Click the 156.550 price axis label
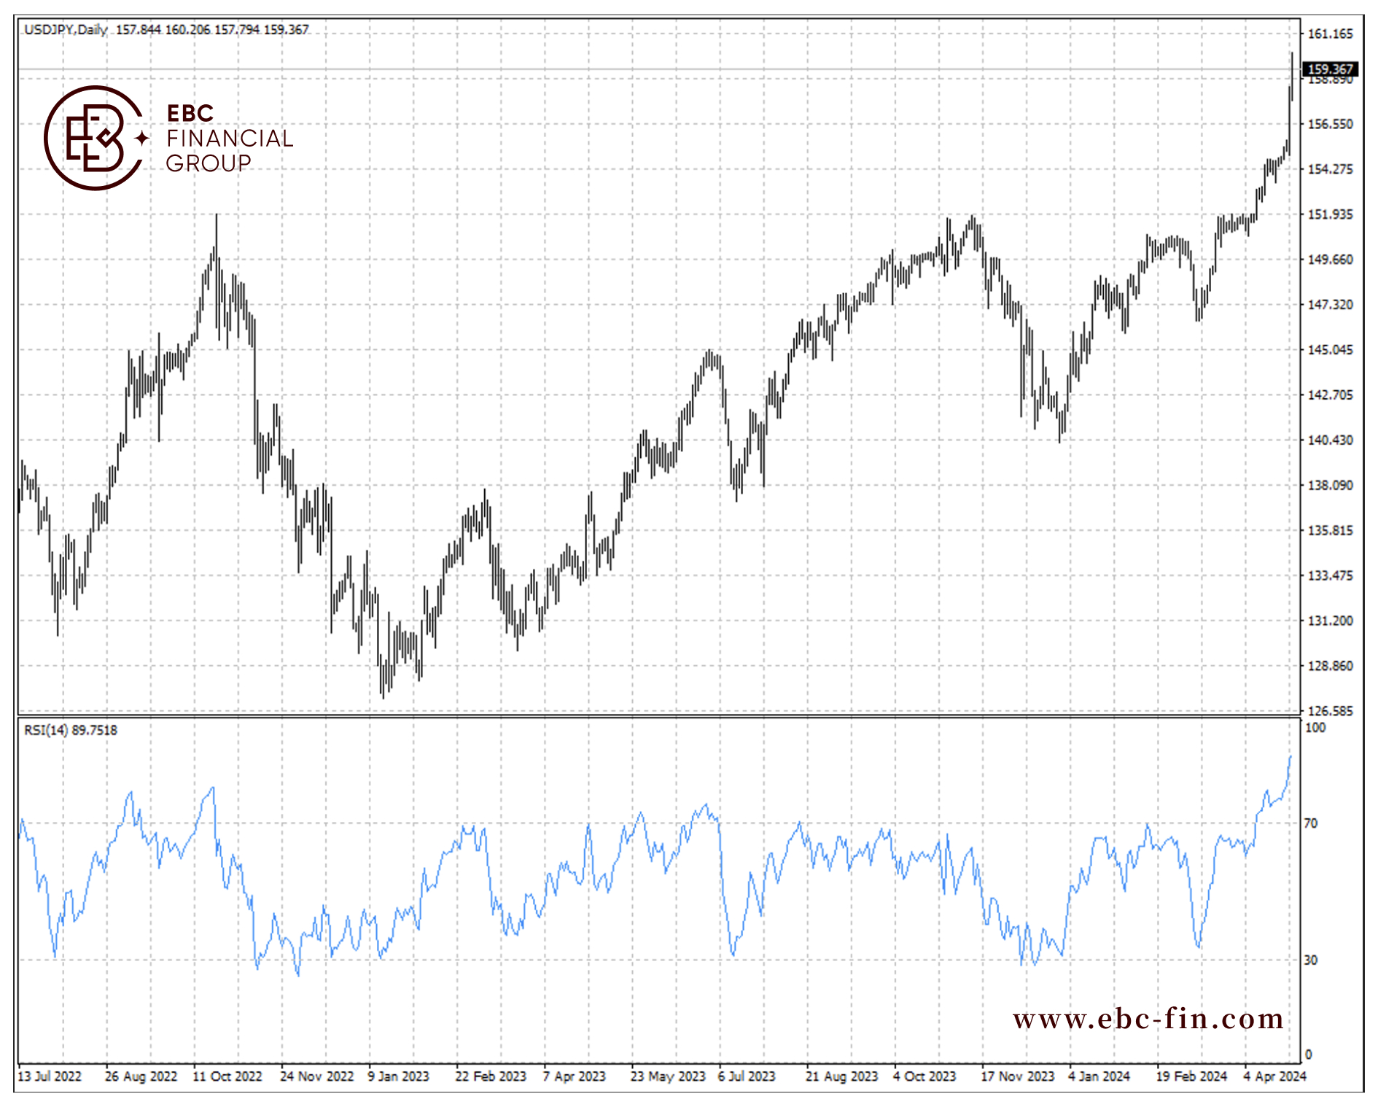 click(1331, 124)
